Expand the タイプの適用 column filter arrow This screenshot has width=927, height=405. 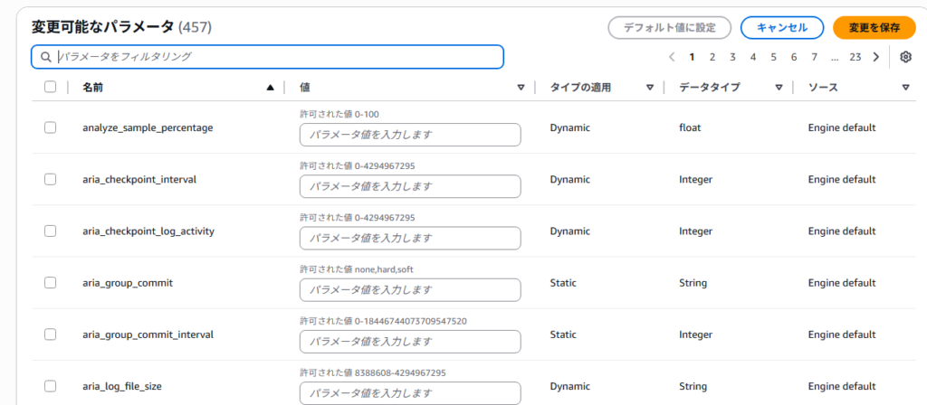tap(650, 88)
